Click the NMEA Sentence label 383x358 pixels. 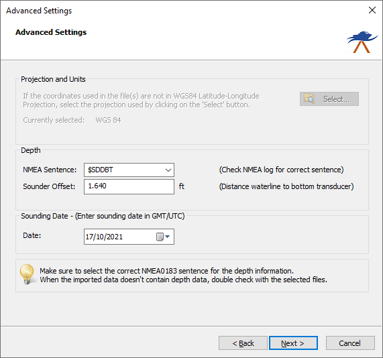pyautogui.click(x=50, y=170)
